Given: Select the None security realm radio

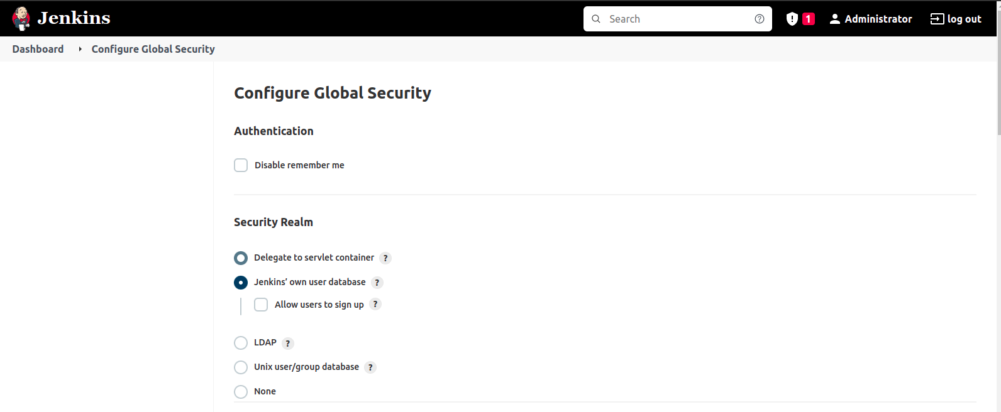Looking at the screenshot, I should [x=241, y=392].
